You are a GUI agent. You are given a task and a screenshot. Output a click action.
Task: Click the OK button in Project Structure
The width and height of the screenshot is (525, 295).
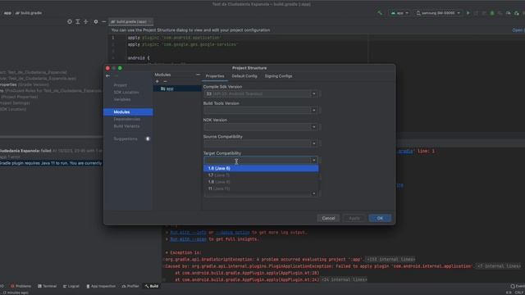click(x=380, y=218)
